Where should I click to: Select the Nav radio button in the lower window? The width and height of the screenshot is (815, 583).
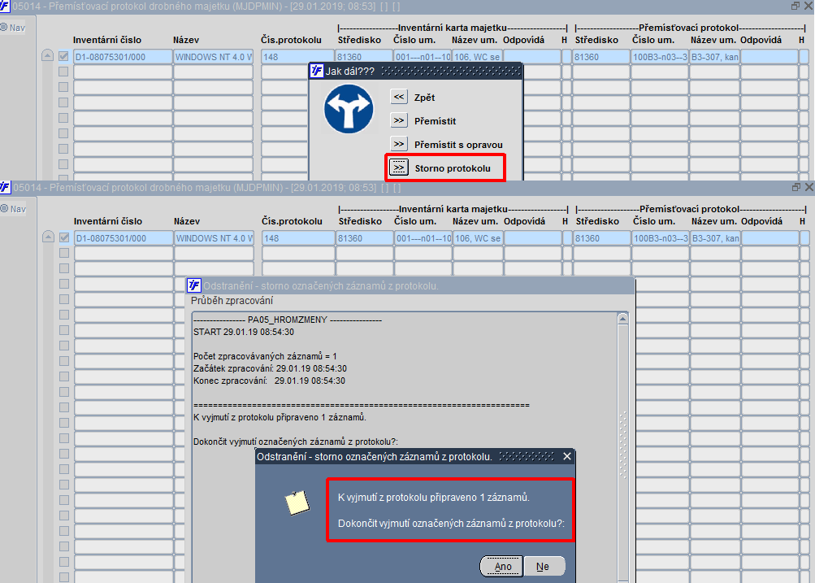pyautogui.click(x=4, y=208)
